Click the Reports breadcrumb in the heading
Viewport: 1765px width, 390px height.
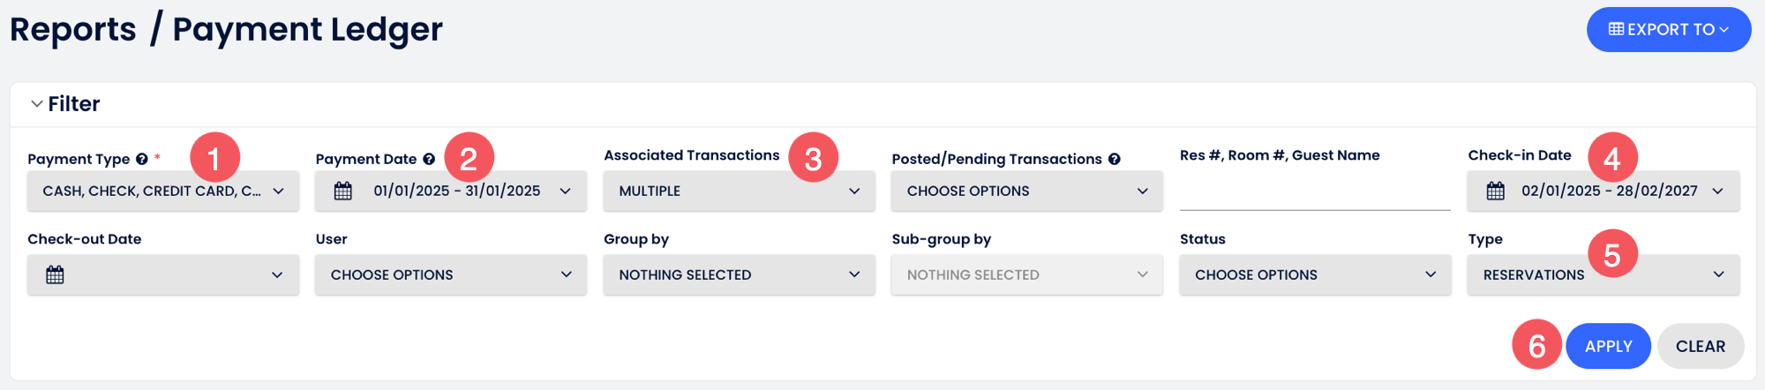pos(73,29)
